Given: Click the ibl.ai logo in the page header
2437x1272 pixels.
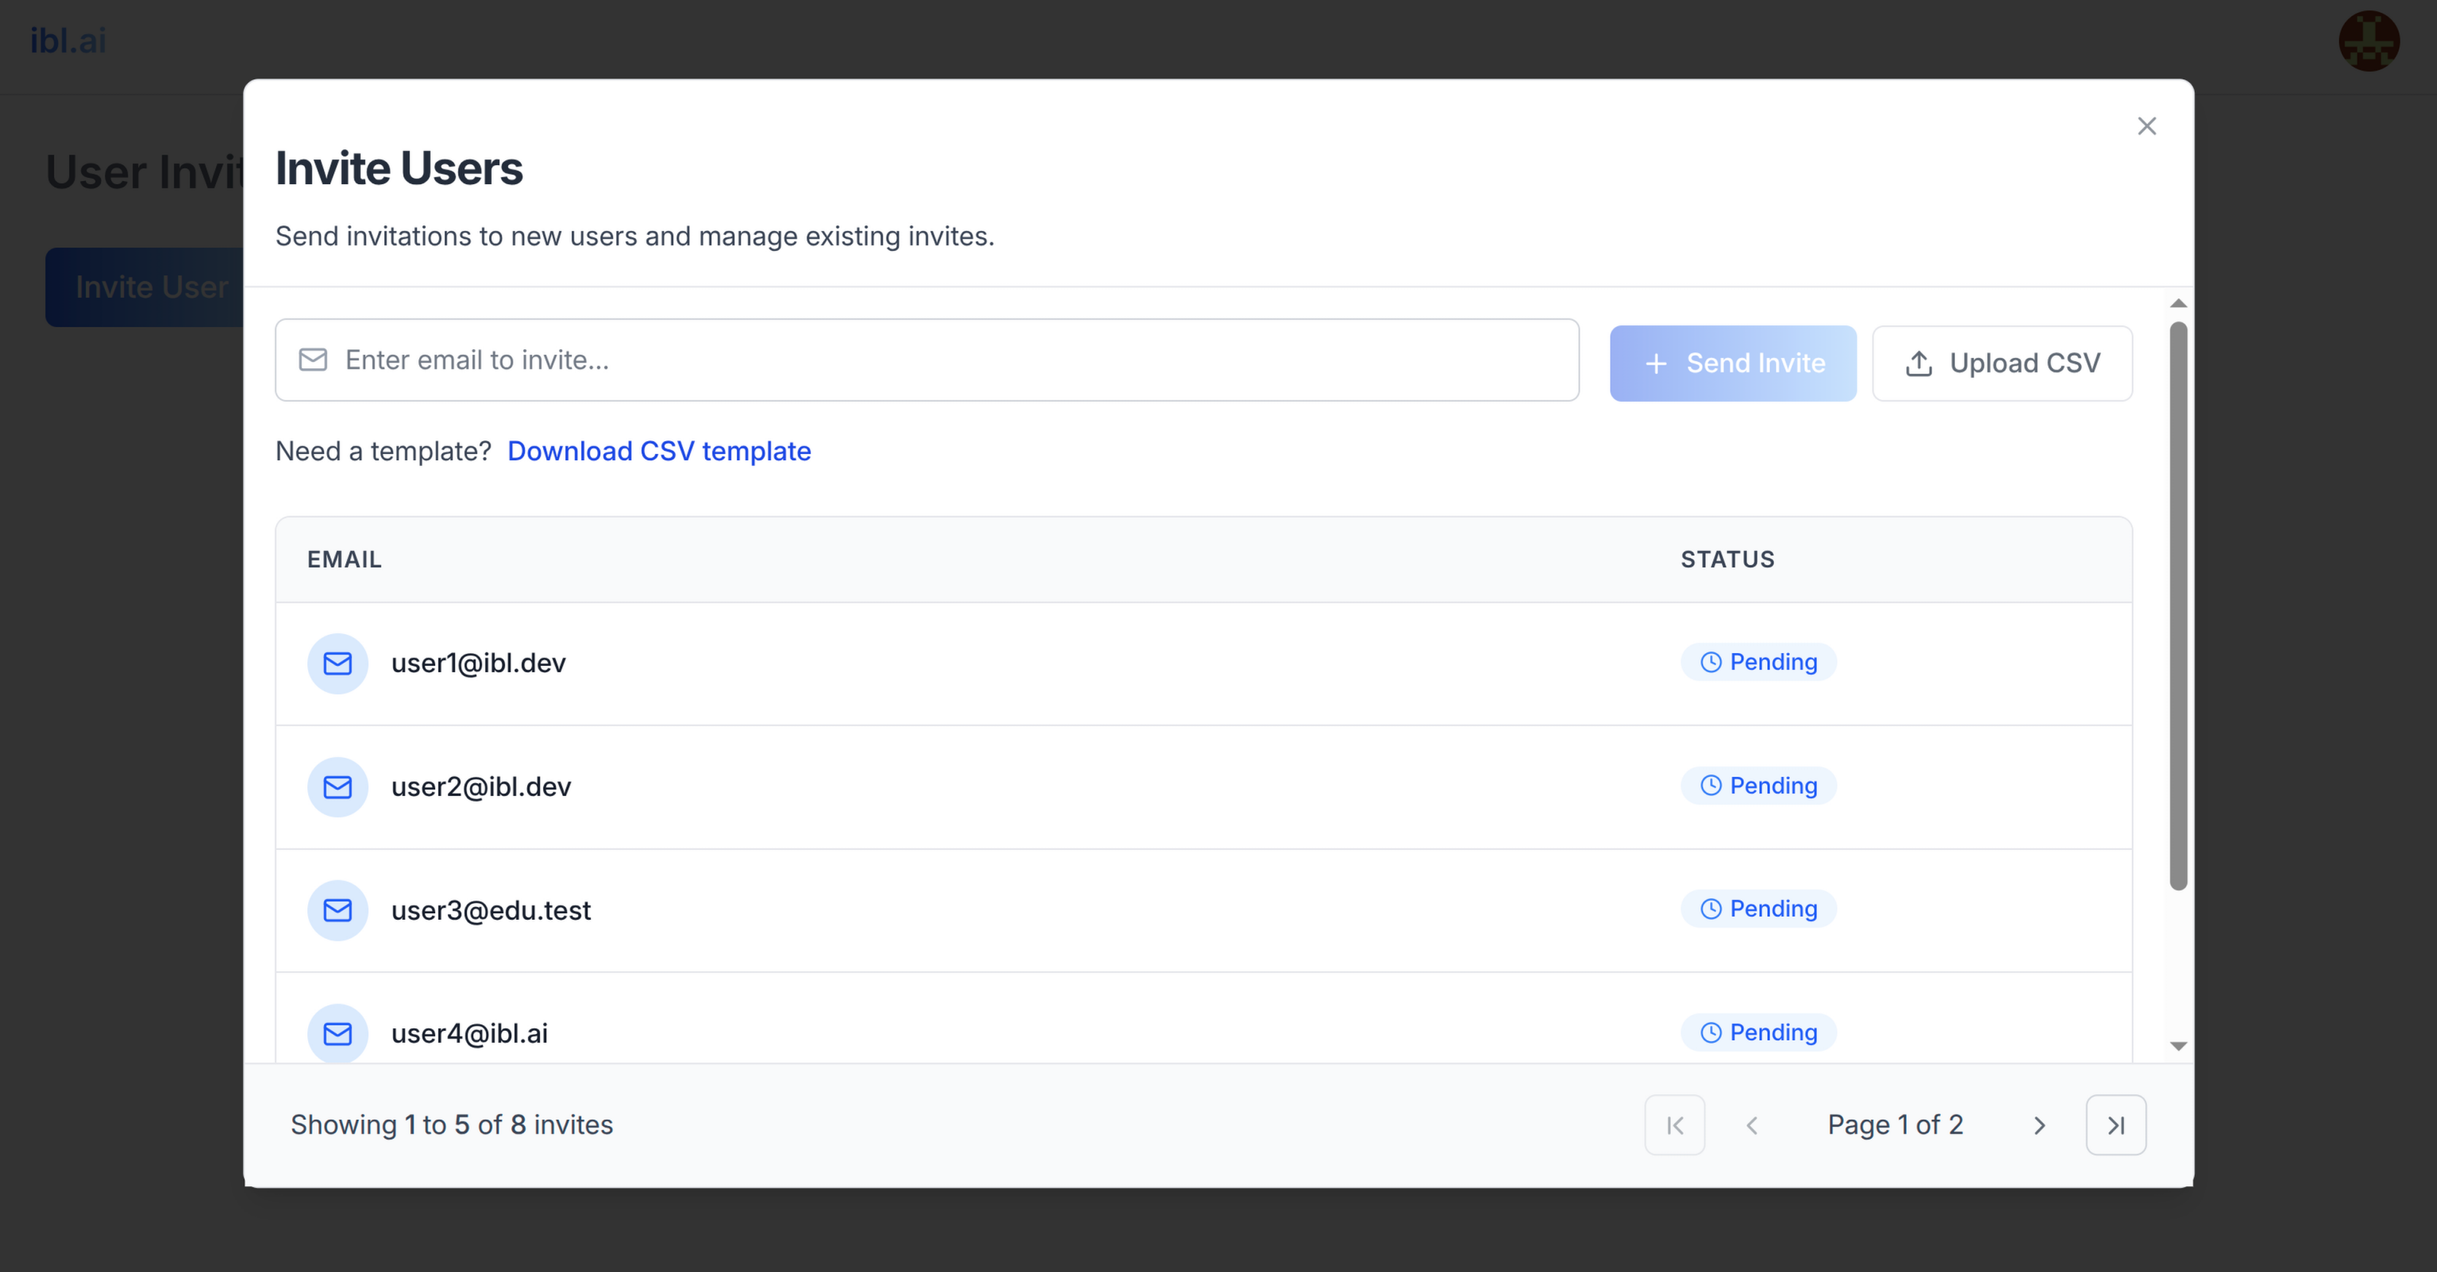Looking at the screenshot, I should (68, 40).
